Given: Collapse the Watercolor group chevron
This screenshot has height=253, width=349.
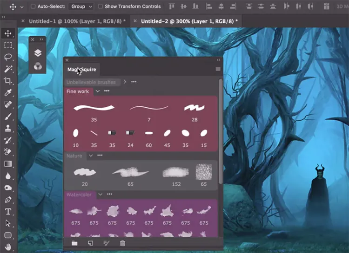Looking at the screenshot, I should (x=101, y=194).
